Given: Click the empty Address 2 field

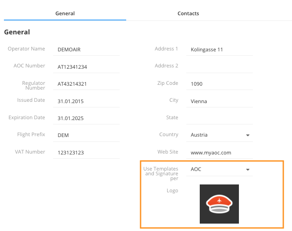Looking at the screenshot, I should (219, 67).
